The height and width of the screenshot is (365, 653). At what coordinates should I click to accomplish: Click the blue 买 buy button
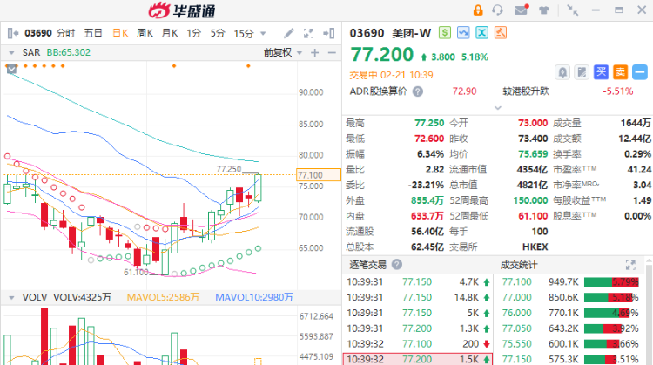601,72
